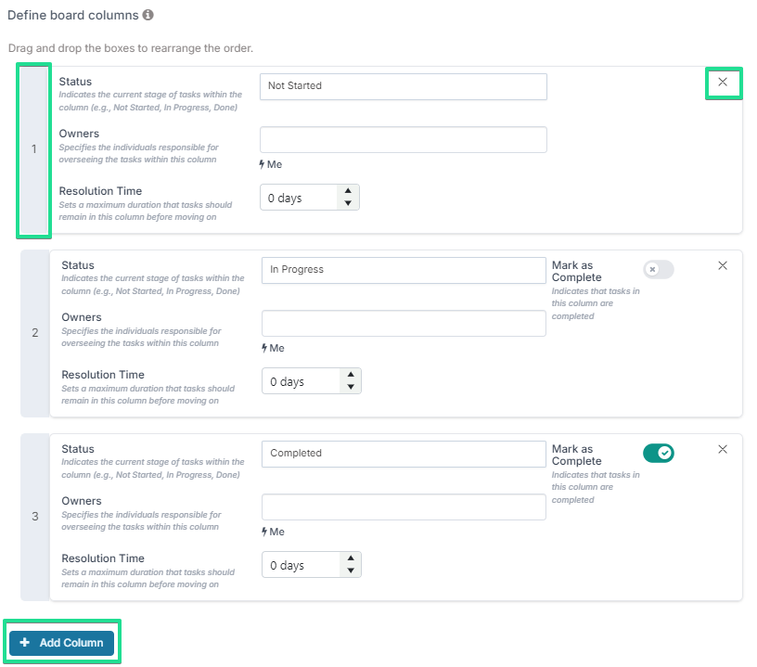Focus the Owners field of column 2
This screenshot has width=757, height=667.
coord(404,324)
